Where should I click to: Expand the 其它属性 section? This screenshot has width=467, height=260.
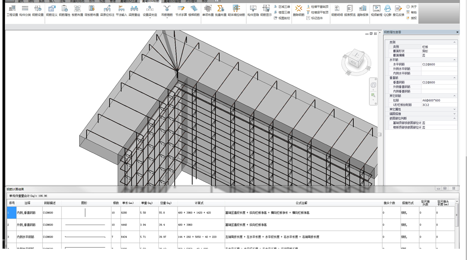click(454, 109)
